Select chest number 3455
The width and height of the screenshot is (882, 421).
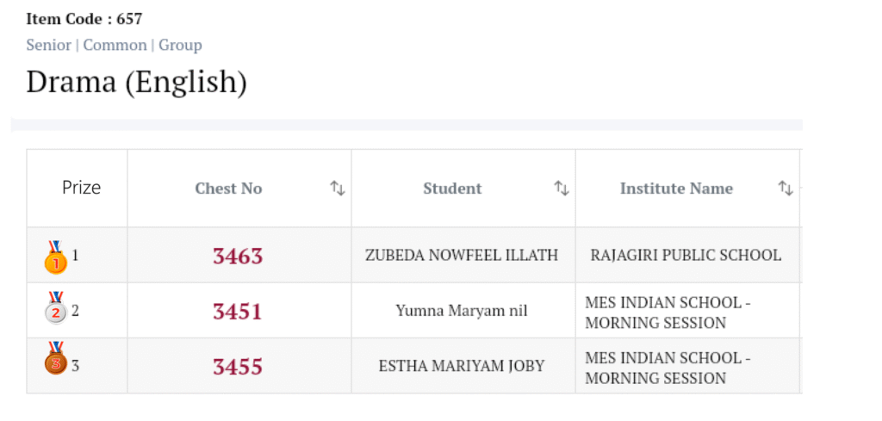pos(238,366)
